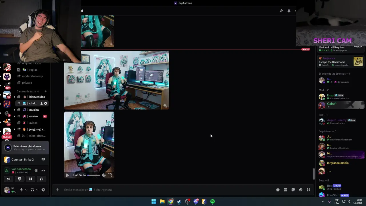Viewport: 366px width, 206px height.
Task: Open the ESP LAA language switcher
Action: pyautogui.click(x=337, y=201)
